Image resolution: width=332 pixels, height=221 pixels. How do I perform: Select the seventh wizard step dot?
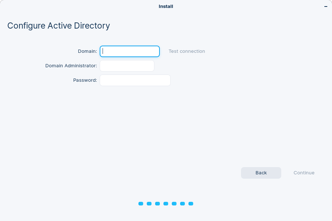click(191, 204)
